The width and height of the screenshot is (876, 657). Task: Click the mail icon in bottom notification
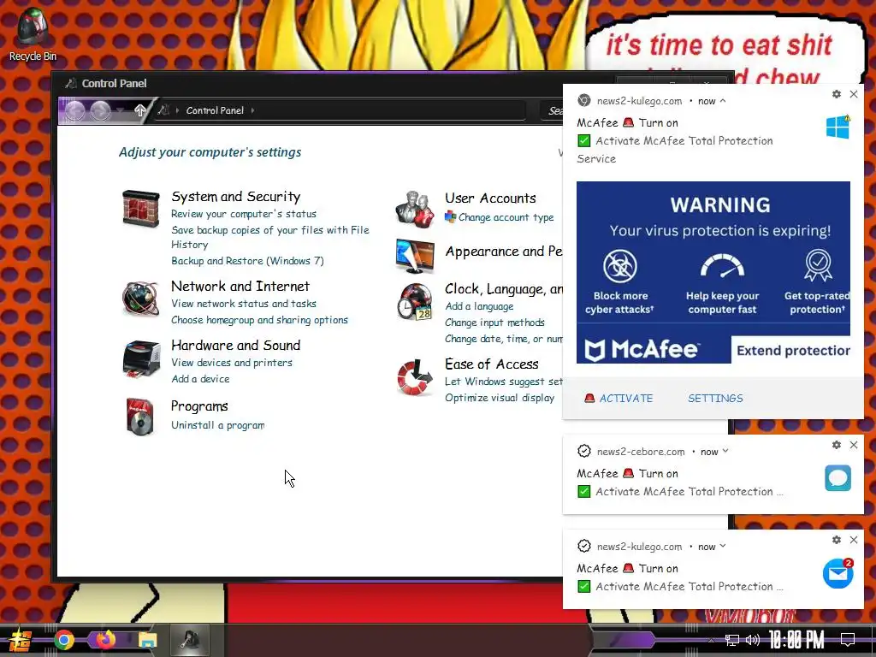coord(838,573)
